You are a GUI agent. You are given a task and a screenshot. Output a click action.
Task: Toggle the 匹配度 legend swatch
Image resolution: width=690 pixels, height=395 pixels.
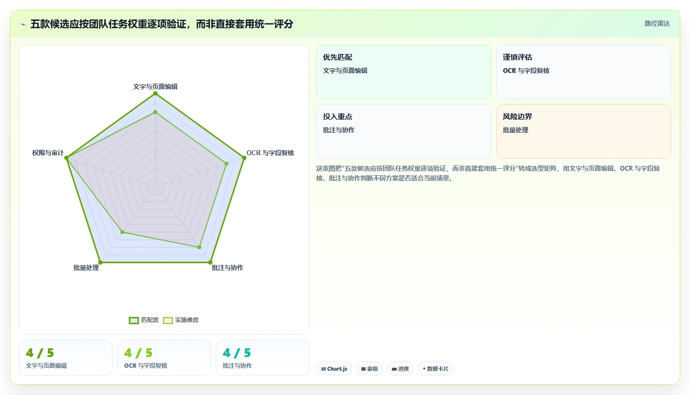(134, 320)
